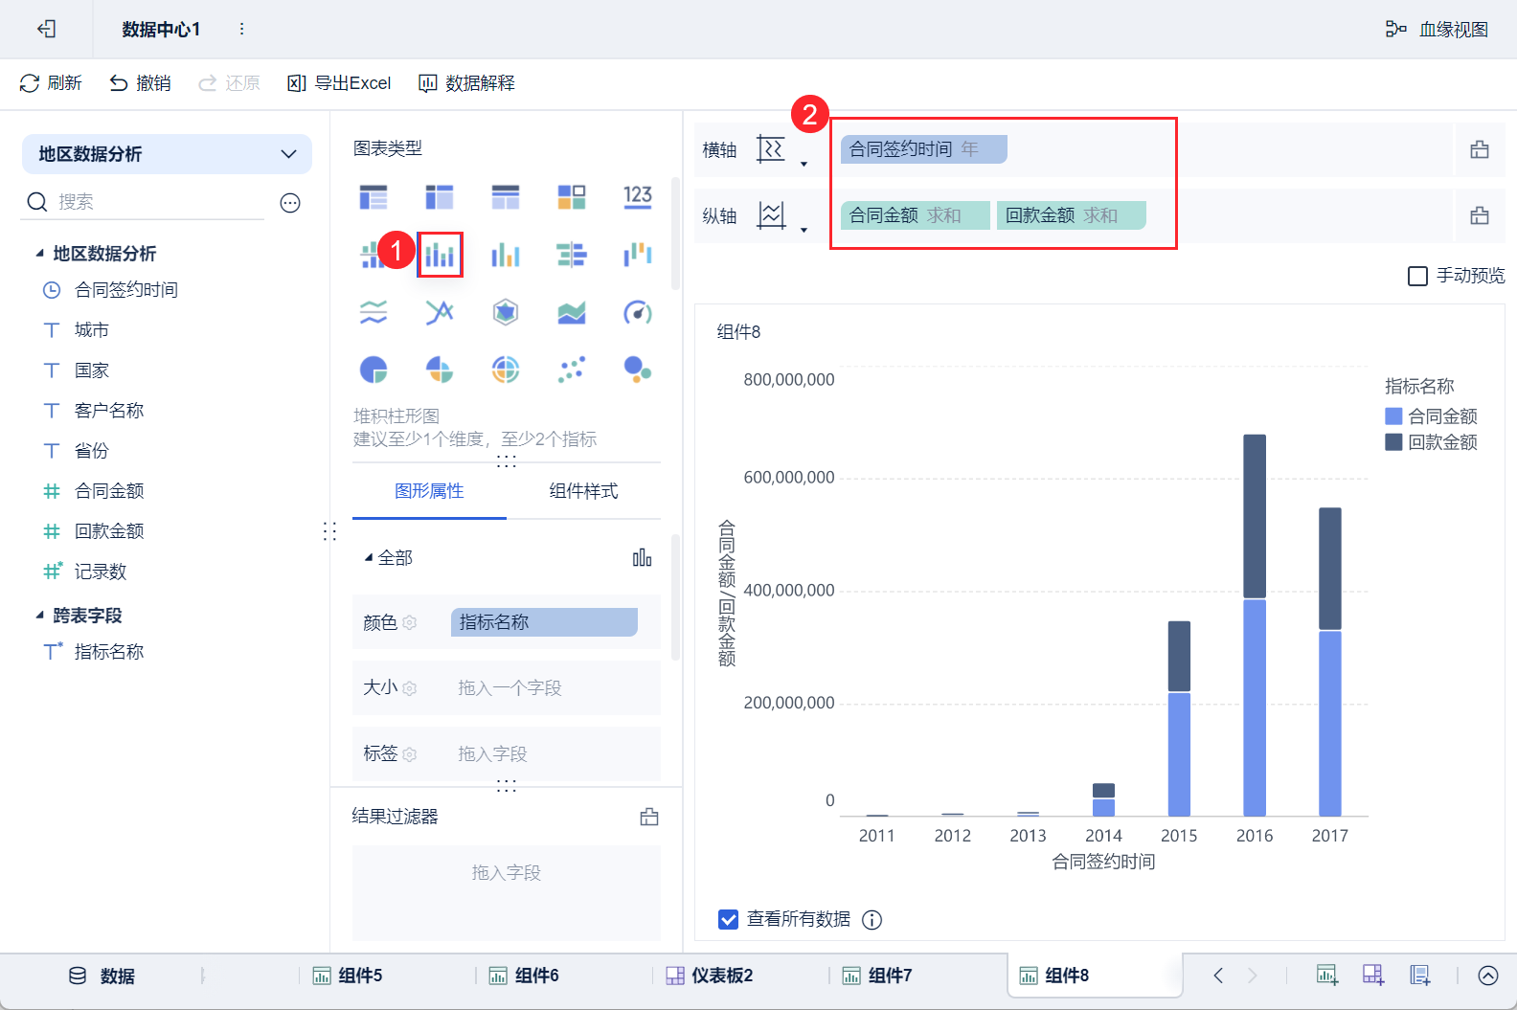This screenshot has width=1517, height=1010.
Task: Collapse the 全部 properties section
Action: [369, 557]
